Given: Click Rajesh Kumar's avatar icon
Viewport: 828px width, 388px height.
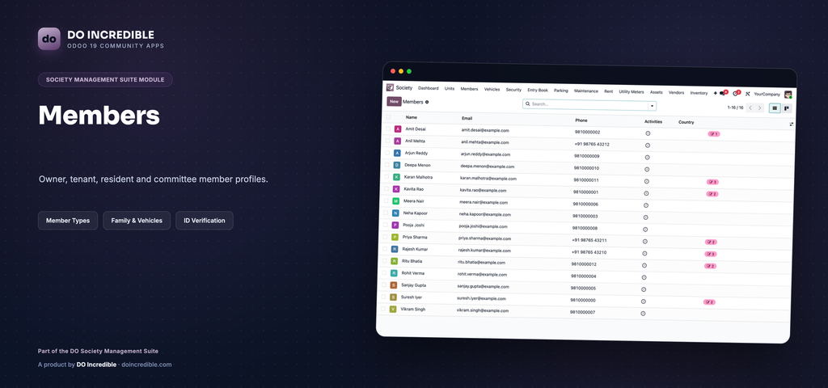Looking at the screenshot, I should (x=395, y=249).
